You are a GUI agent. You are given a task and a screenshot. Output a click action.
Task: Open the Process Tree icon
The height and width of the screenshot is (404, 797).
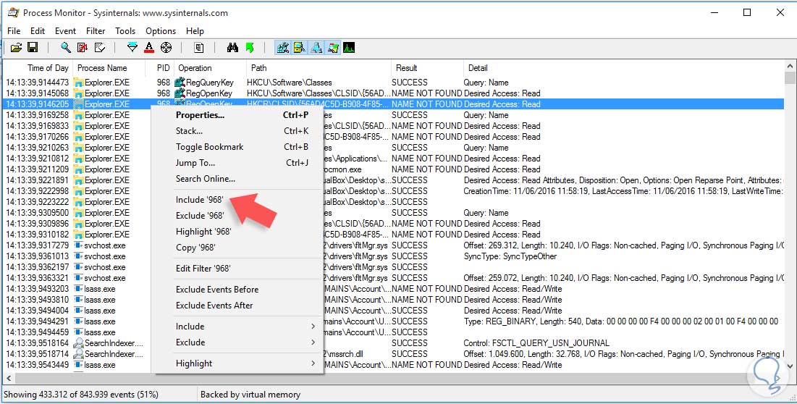pos(199,48)
